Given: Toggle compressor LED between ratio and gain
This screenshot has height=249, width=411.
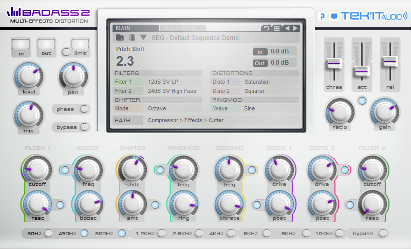Looking at the screenshot, I should 362,101.
